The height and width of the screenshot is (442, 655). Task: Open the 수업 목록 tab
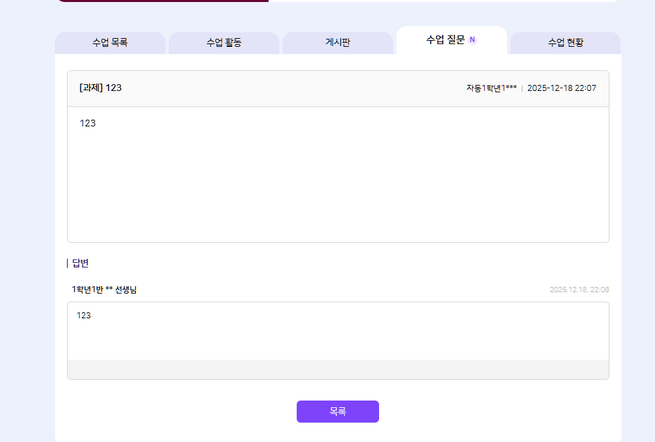[x=110, y=43]
